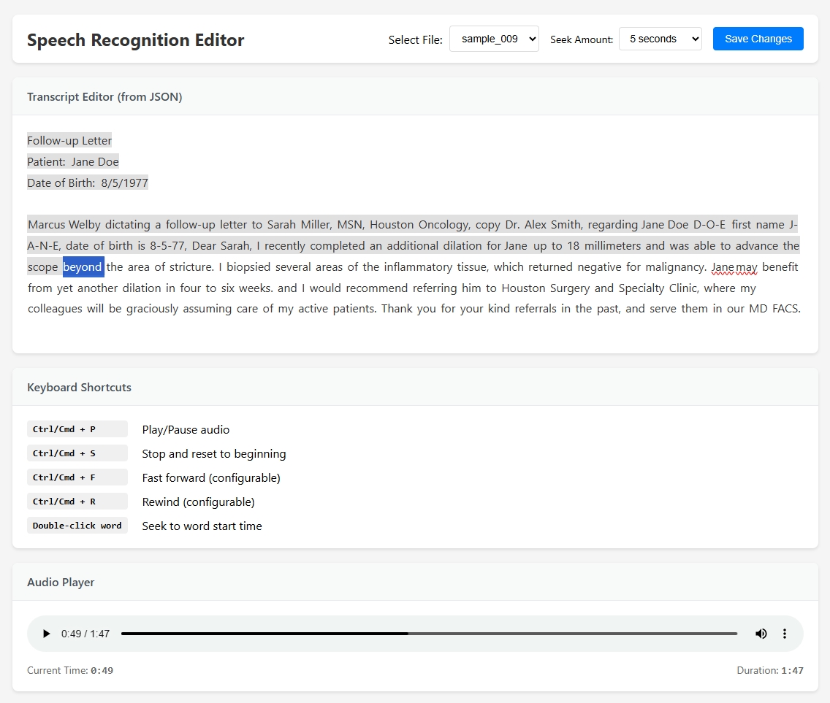Open audio player more options menu

pyautogui.click(x=785, y=634)
